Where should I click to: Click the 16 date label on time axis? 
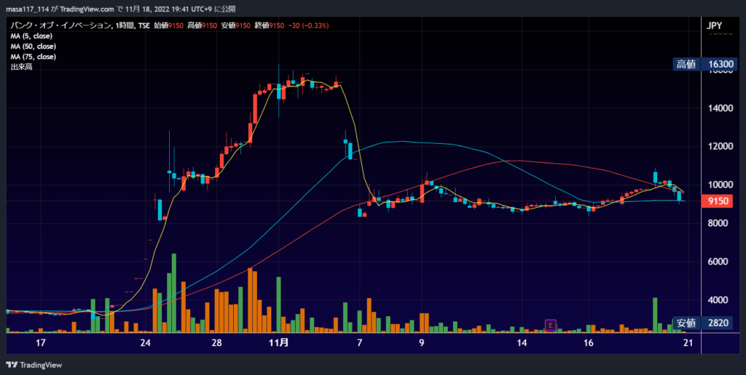coord(589,343)
